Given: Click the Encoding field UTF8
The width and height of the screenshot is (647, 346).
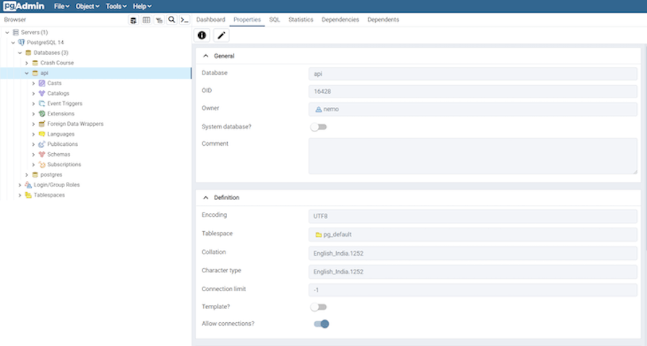Looking at the screenshot, I should click(473, 216).
